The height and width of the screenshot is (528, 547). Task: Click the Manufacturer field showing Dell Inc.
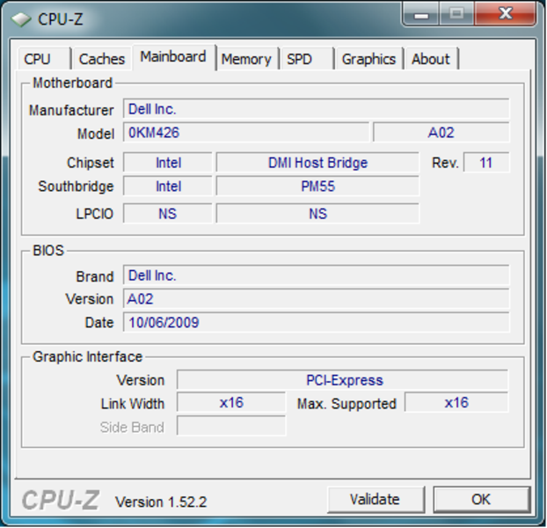316,109
